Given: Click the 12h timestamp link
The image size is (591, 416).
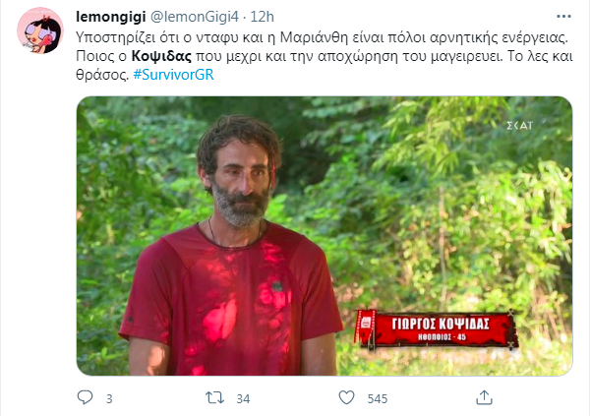Looking at the screenshot, I should tap(262, 17).
